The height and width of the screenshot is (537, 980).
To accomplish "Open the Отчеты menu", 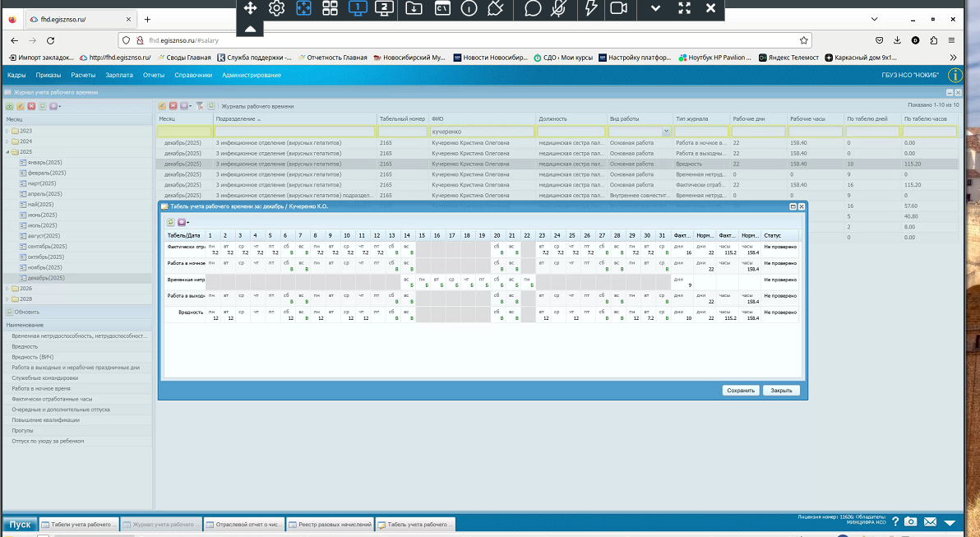I will [x=154, y=75].
